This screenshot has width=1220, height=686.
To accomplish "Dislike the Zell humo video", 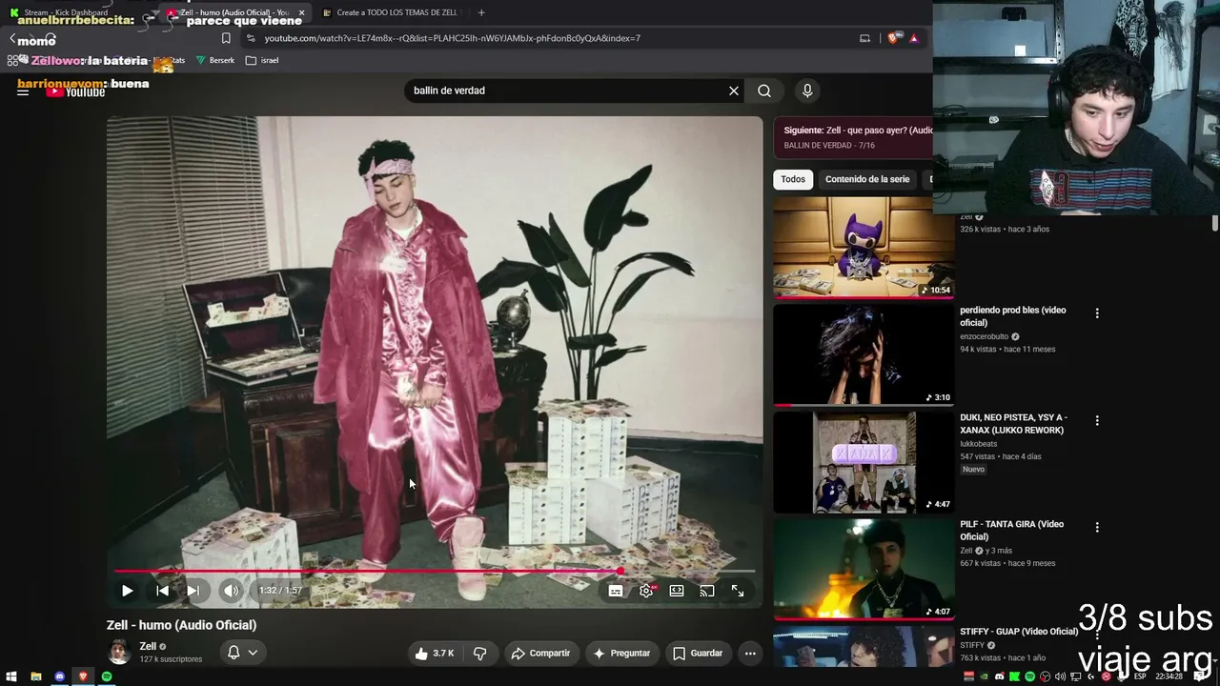I will pos(479,654).
